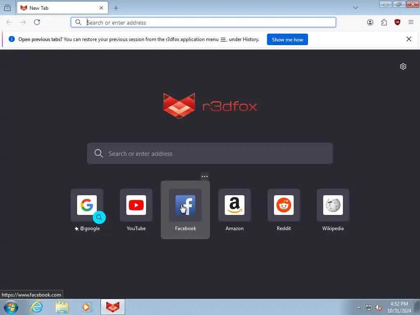420x315 pixels.
Task: Launch Internet Explorer from taskbar
Action: (37, 307)
